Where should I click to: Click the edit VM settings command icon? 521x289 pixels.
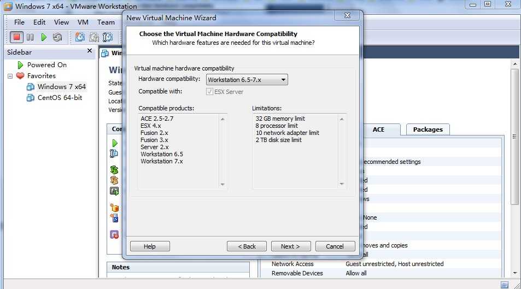click(x=114, y=154)
